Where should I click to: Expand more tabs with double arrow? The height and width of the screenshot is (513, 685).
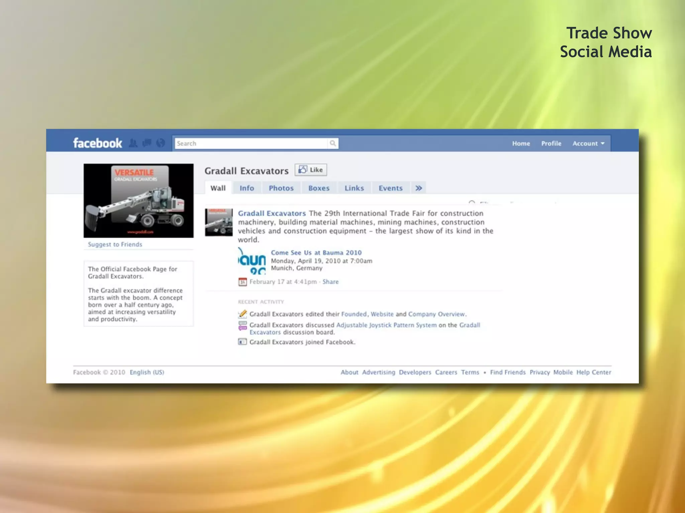[x=419, y=188]
